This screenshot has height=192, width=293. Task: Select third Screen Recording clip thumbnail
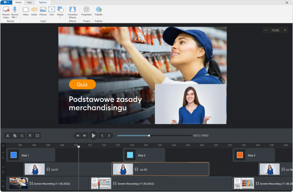point(244,183)
